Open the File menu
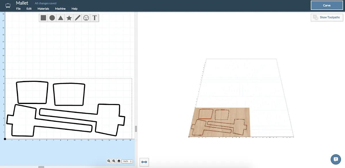The width and height of the screenshot is (345, 168). (x=18, y=9)
